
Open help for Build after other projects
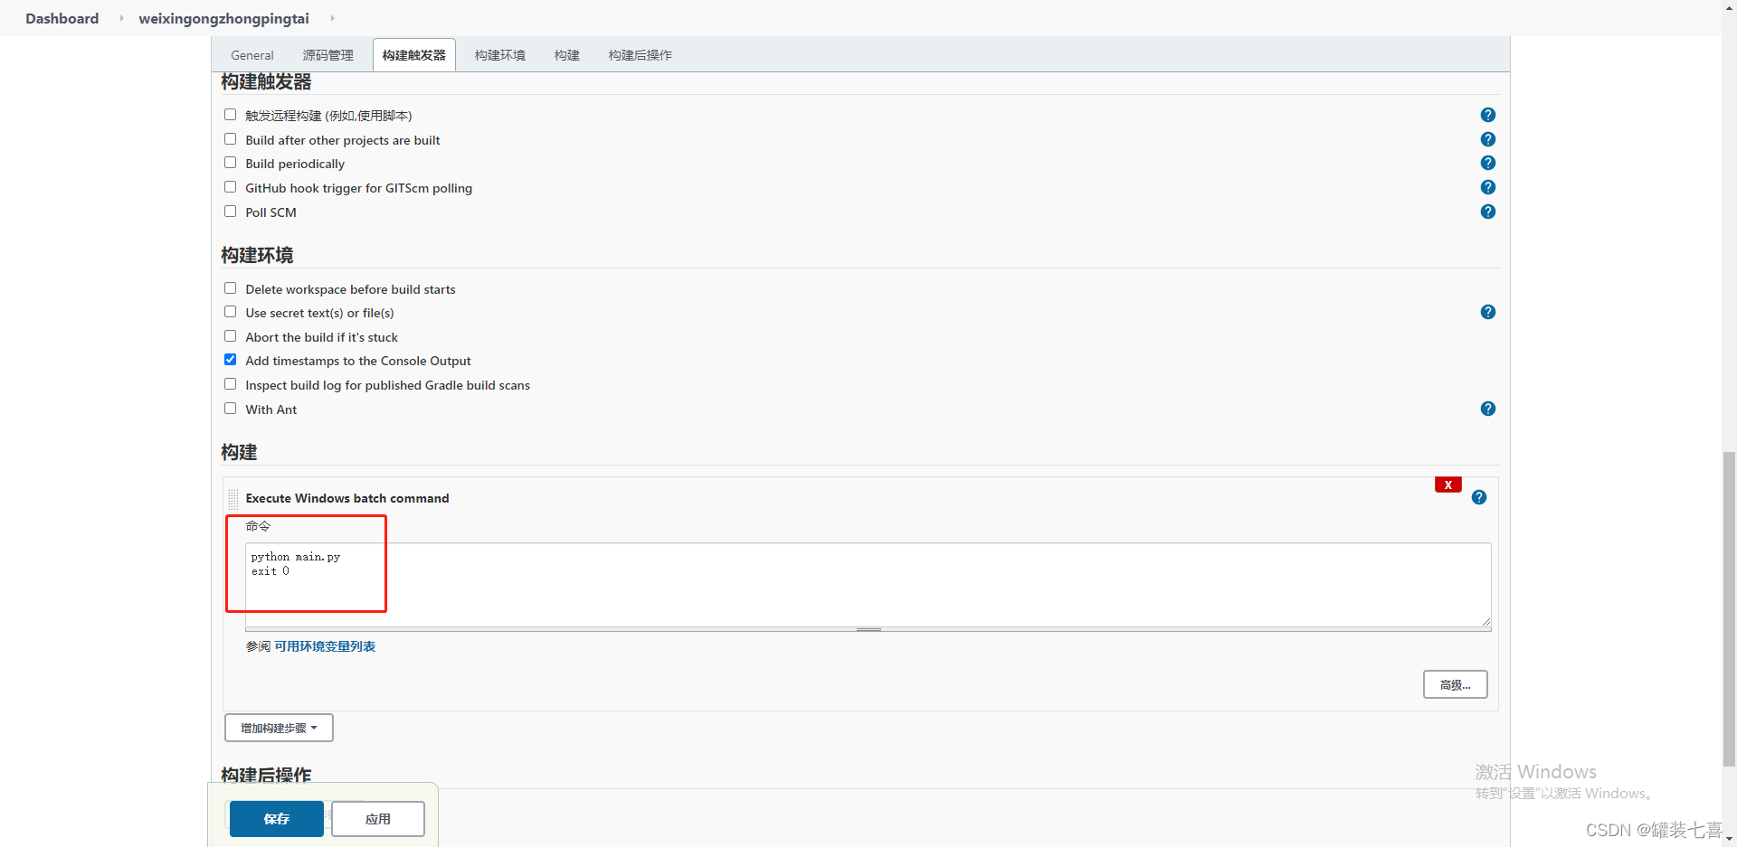pyautogui.click(x=1487, y=139)
